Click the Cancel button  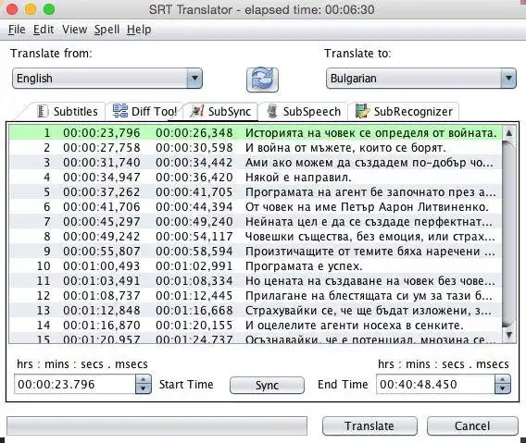point(472,426)
